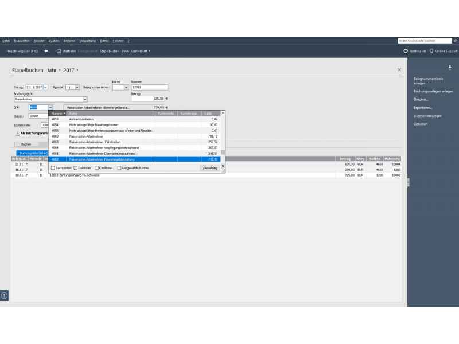Expand the Periode dropdown

point(77,87)
